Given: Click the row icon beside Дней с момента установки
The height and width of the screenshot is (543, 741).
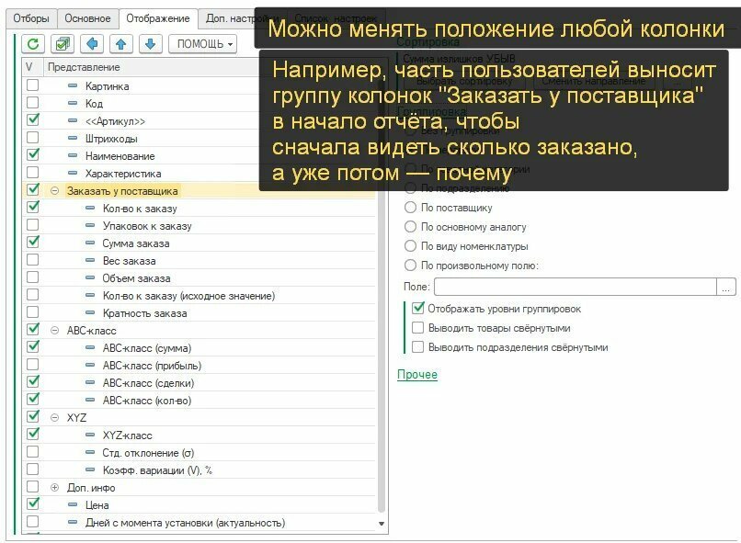Looking at the screenshot, I should point(73,523).
